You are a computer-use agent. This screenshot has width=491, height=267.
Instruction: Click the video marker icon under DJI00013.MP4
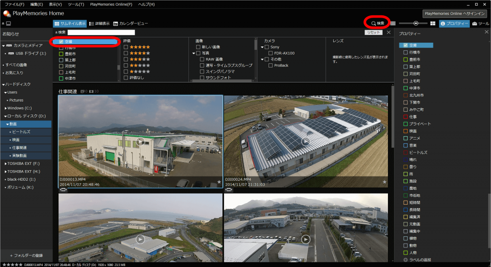pos(63,190)
